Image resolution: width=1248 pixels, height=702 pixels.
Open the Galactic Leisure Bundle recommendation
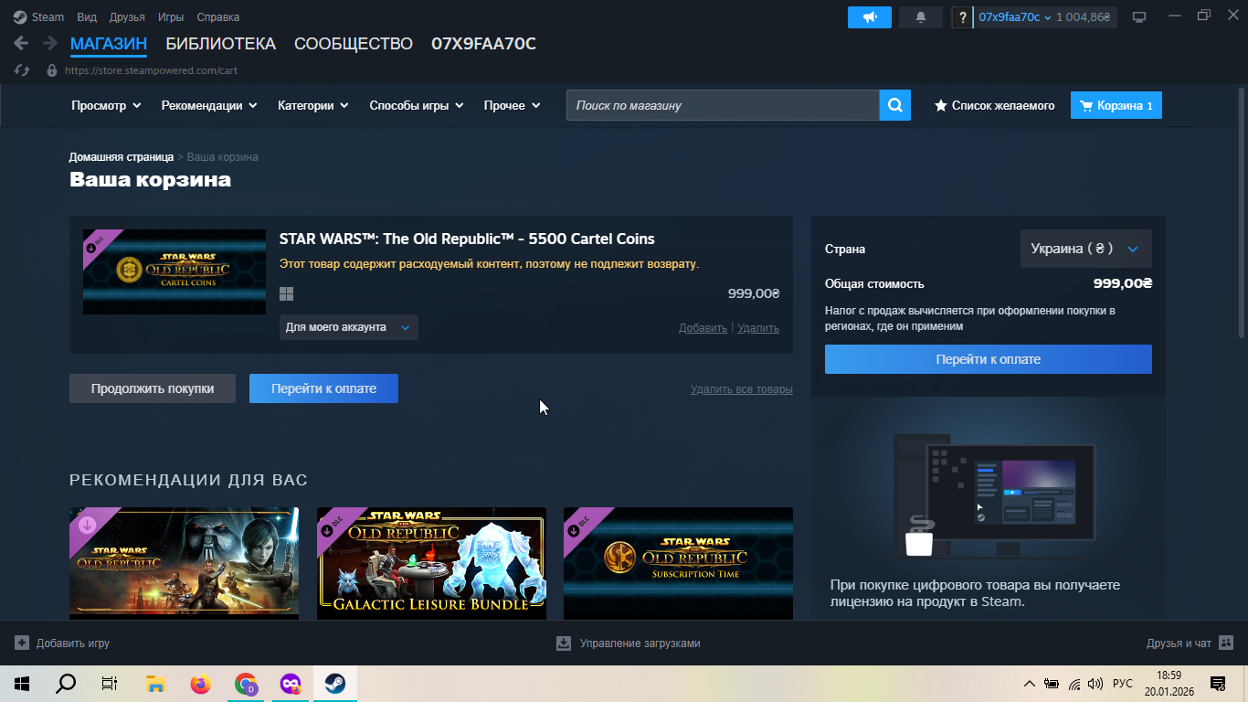[x=431, y=563]
